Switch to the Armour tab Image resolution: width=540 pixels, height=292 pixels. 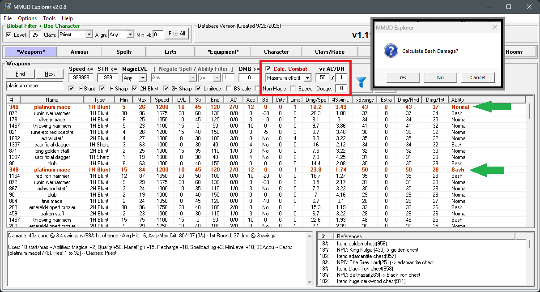click(x=79, y=52)
